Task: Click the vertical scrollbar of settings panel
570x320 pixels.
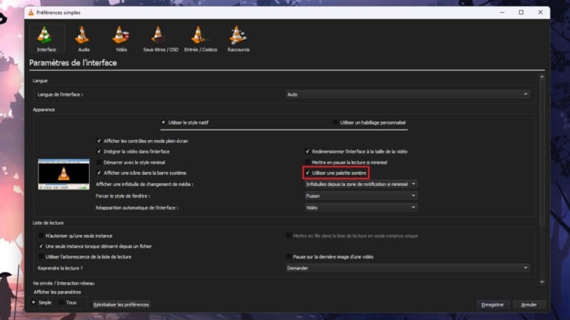Action: pyautogui.click(x=542, y=153)
